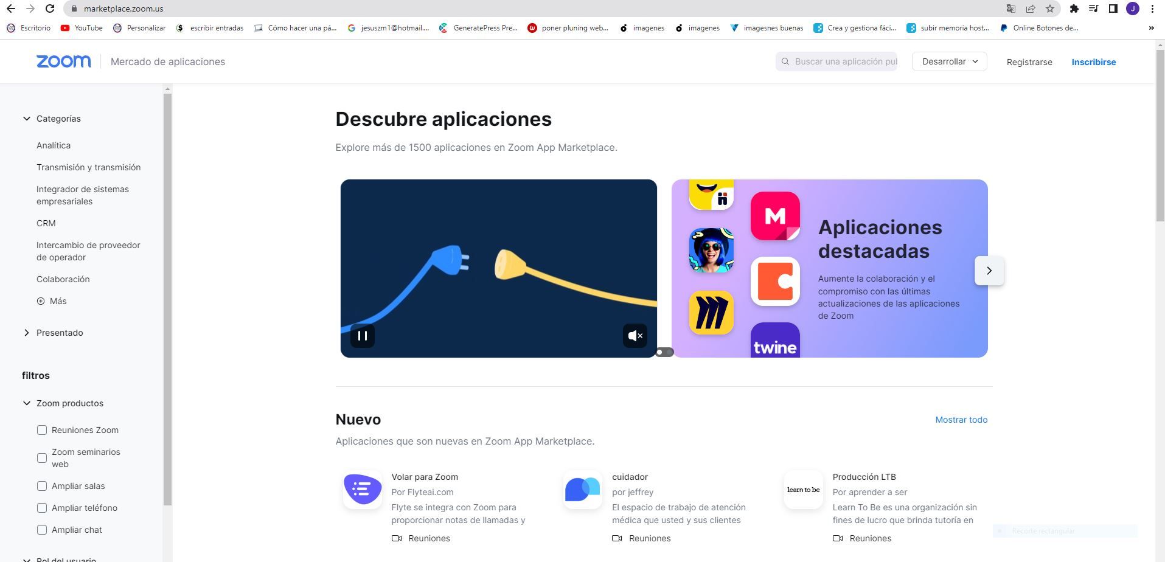This screenshot has width=1165, height=562.
Task: Open the learn to be app icon
Action: click(804, 489)
